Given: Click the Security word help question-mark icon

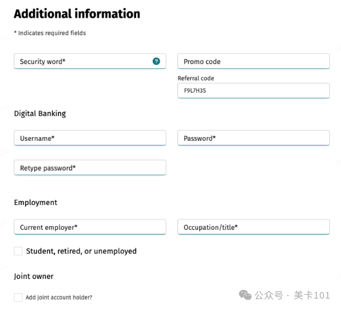Looking at the screenshot, I should 156,61.
